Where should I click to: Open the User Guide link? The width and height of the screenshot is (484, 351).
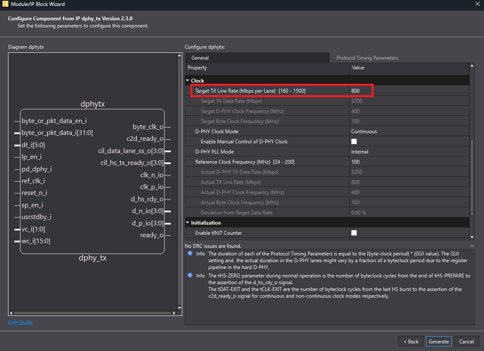click(x=20, y=322)
